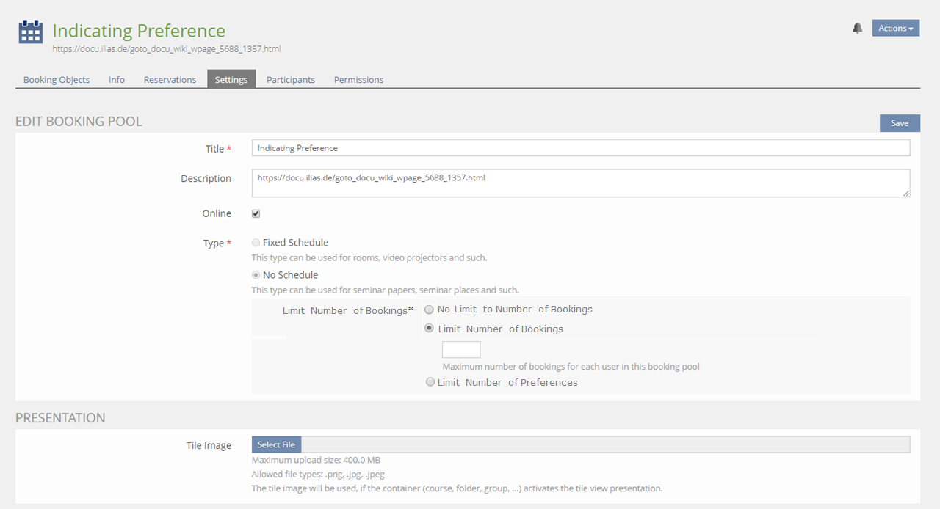Click inside the Description text area

click(x=580, y=183)
